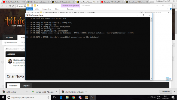Viewport: 177px width, 100px height.
Task: Open Microsoft Edge from the taskbar
Action: pos(61,97)
